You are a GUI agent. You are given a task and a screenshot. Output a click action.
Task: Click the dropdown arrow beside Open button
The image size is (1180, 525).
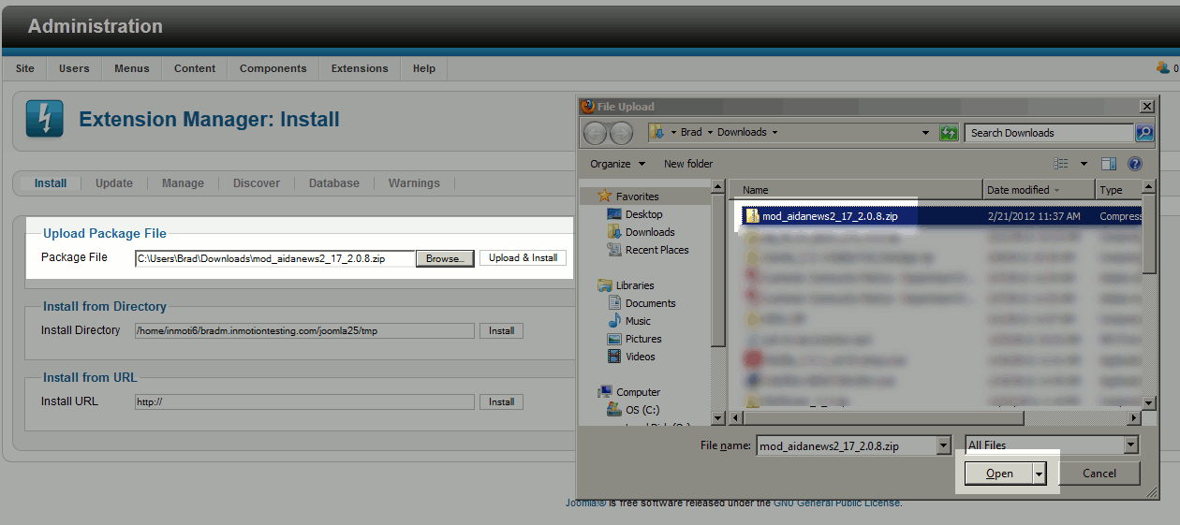point(1039,474)
